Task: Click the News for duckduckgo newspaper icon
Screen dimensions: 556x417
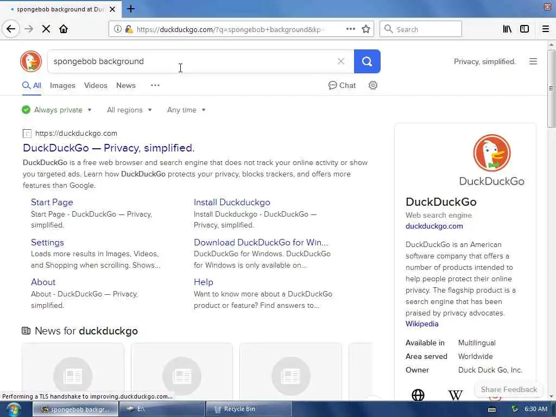Action: click(26, 331)
